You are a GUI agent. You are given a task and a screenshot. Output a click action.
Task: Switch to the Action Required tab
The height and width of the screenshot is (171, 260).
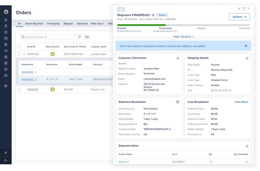coord(34,24)
